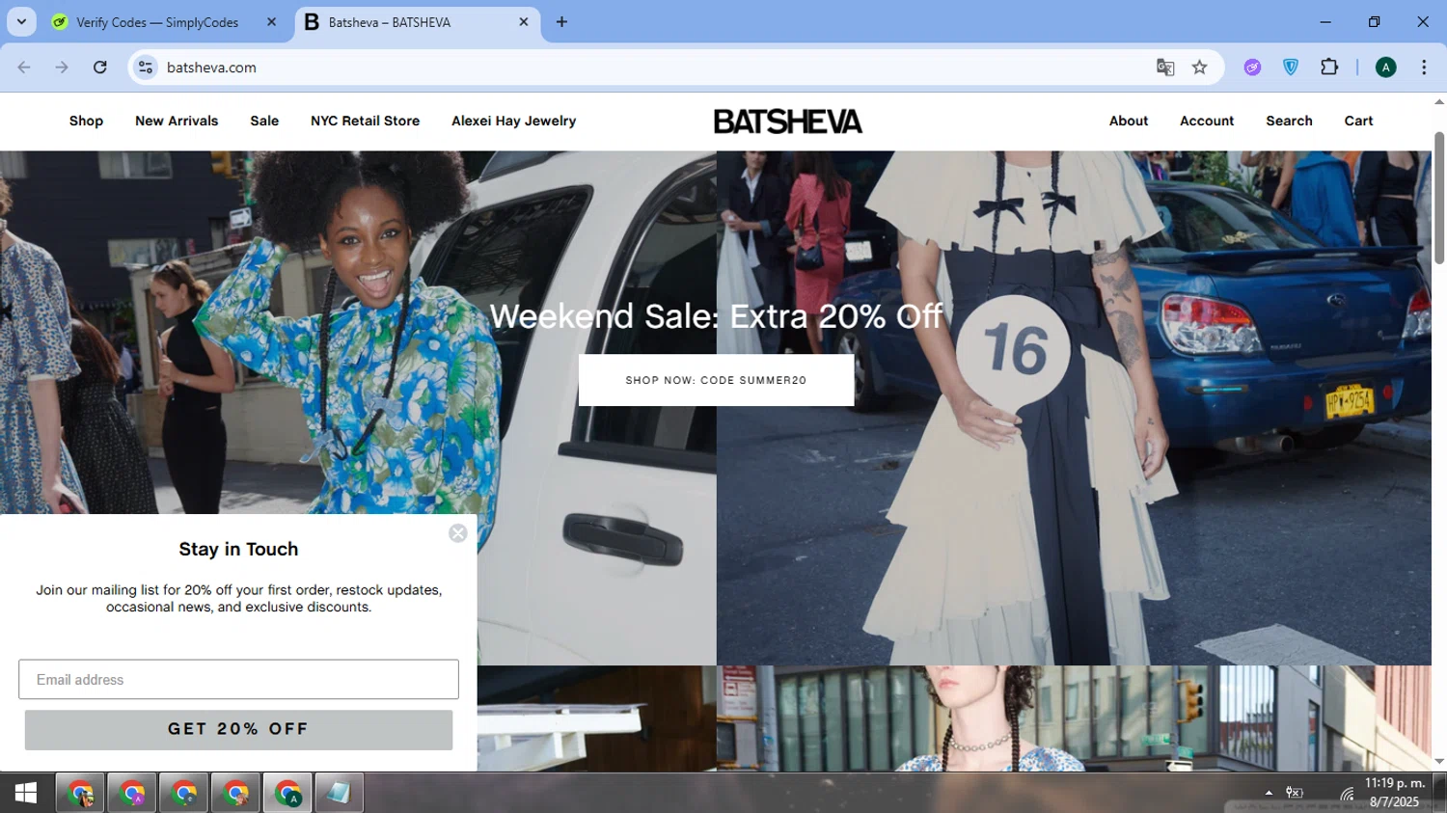The height and width of the screenshot is (813, 1447).
Task: Click the BATSHEVA logo
Action: [x=788, y=122]
